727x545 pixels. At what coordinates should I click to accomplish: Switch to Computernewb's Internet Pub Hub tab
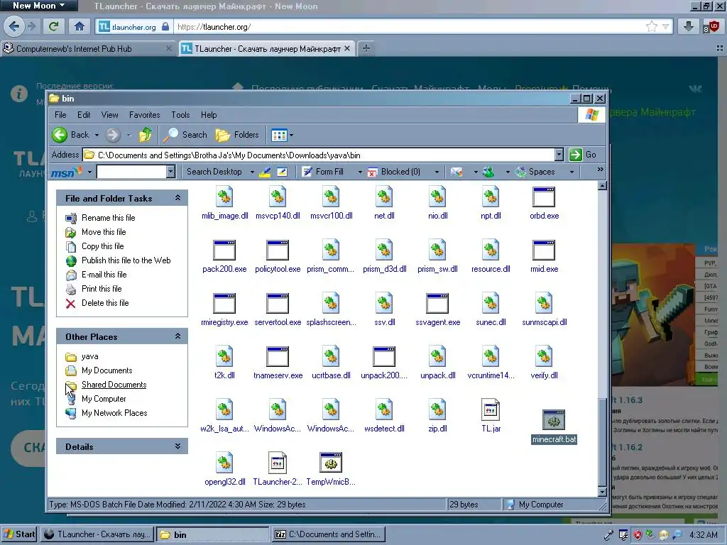tap(87, 49)
